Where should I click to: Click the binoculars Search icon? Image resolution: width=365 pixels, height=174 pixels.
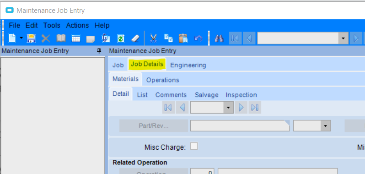pos(219,38)
